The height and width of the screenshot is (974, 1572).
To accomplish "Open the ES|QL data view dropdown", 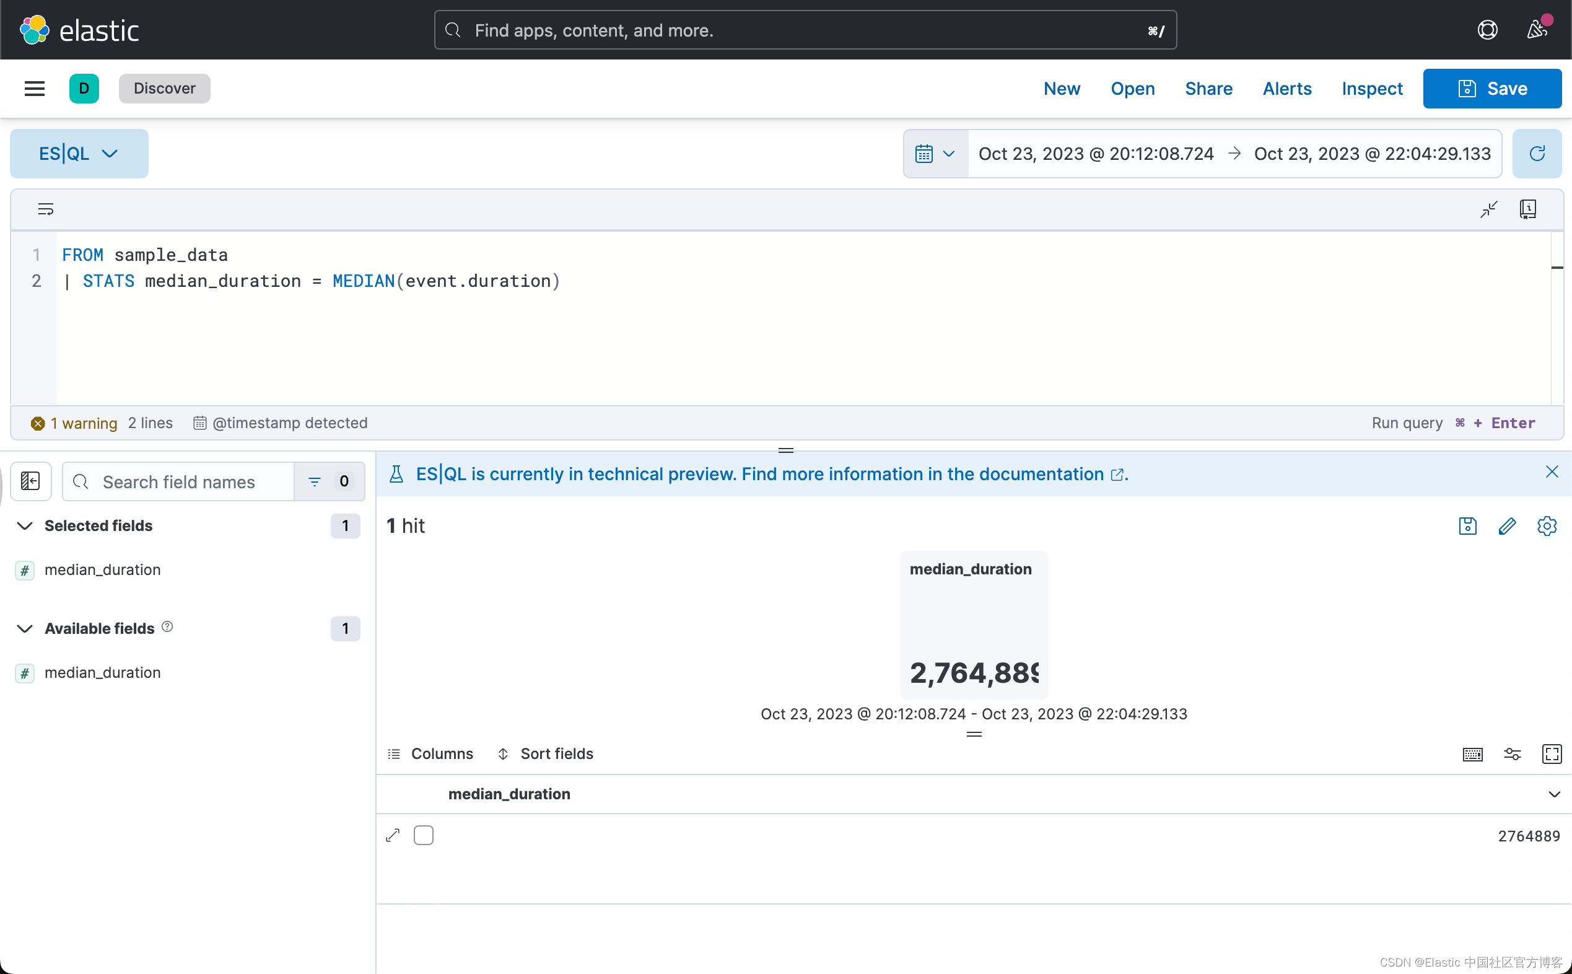I will pos(79,153).
